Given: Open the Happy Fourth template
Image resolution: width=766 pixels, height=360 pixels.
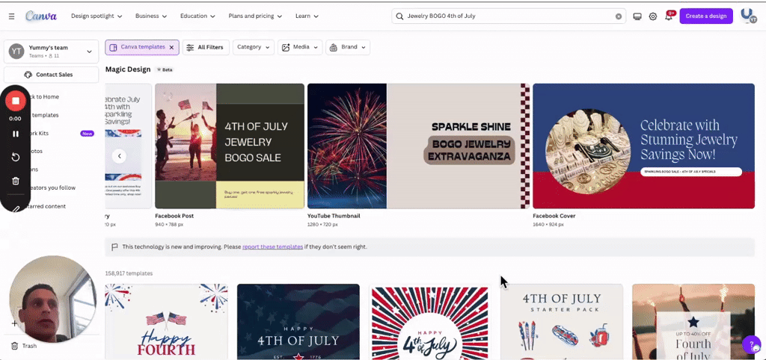Looking at the screenshot, I should click(x=166, y=322).
